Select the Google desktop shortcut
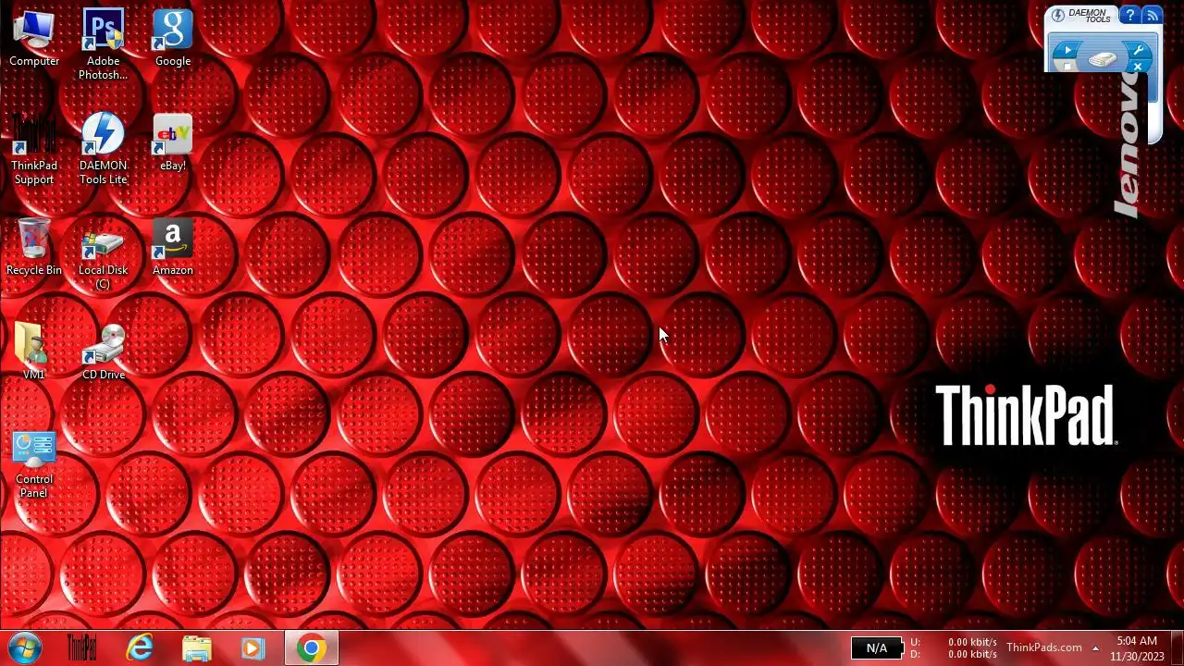 173,39
